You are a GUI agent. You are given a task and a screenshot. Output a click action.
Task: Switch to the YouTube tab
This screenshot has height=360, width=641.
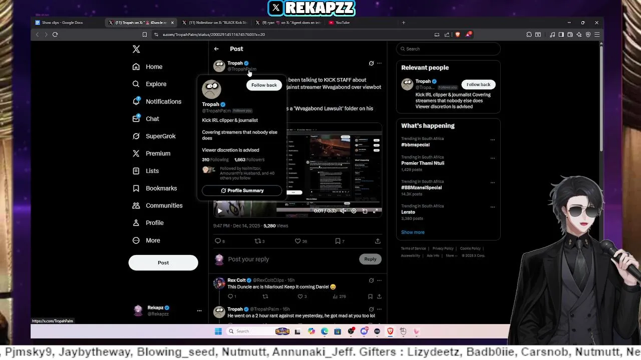pos(343,22)
